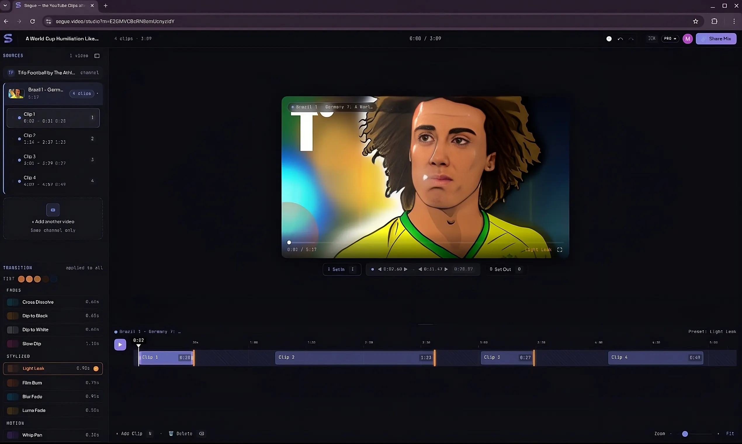Click the browser address bar URL
742x444 pixels.
(x=115, y=21)
